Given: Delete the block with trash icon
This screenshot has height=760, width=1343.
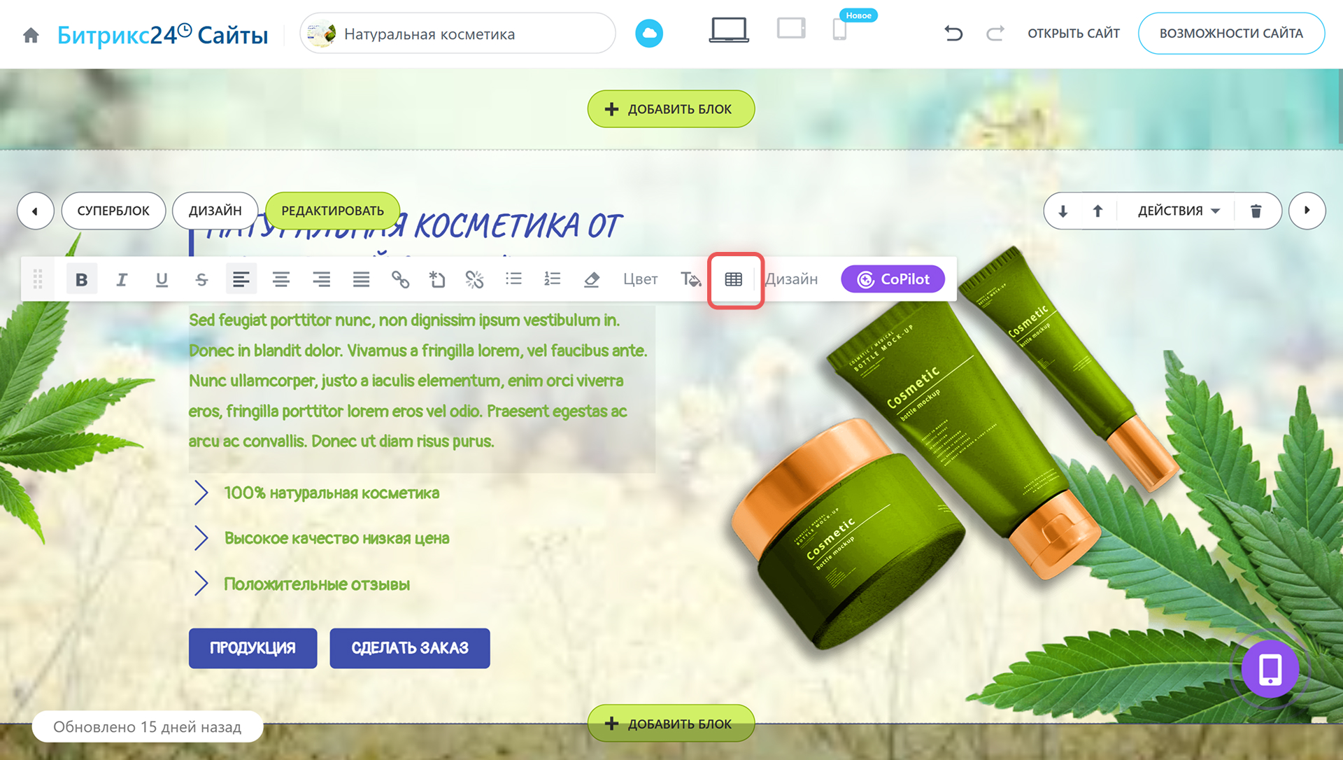Looking at the screenshot, I should [x=1256, y=211].
